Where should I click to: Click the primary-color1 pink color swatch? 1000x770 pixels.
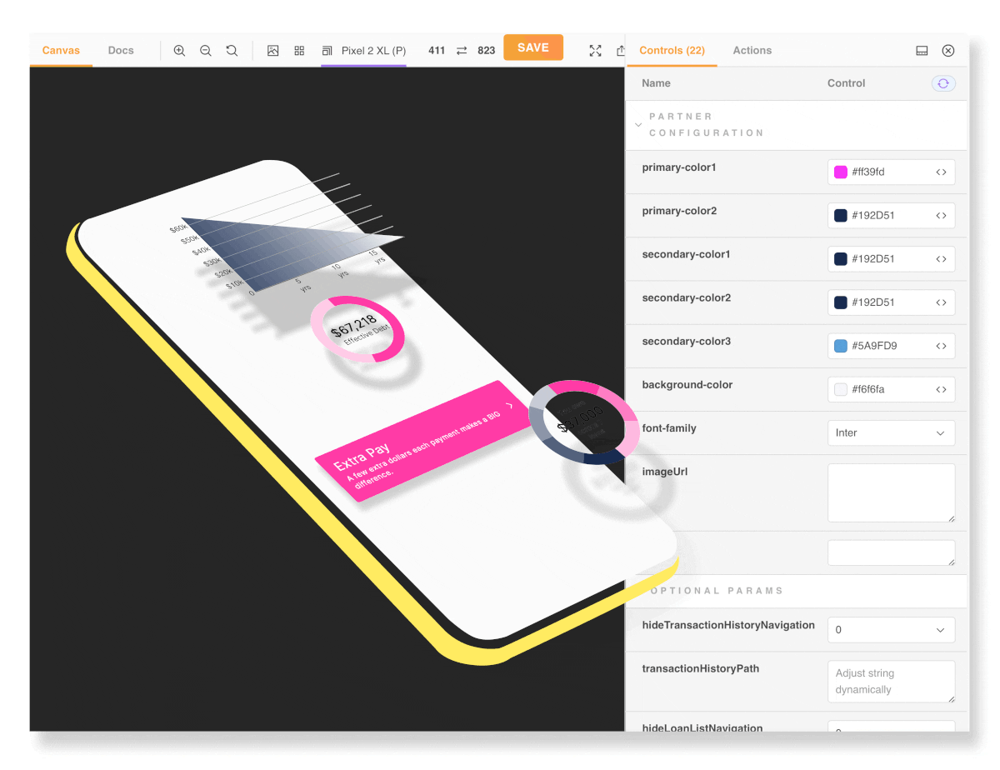click(x=841, y=172)
